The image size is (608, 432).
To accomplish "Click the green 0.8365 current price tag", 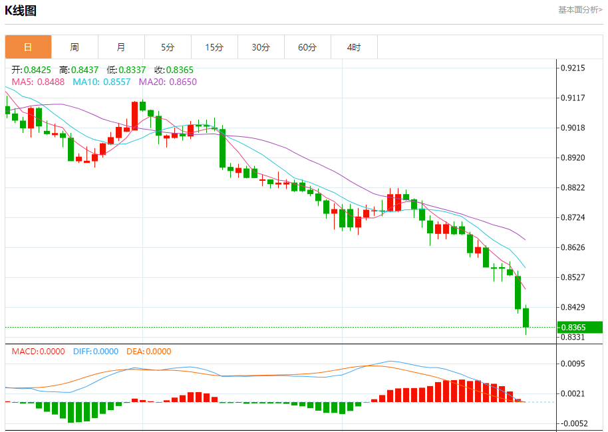I will 579,328.
